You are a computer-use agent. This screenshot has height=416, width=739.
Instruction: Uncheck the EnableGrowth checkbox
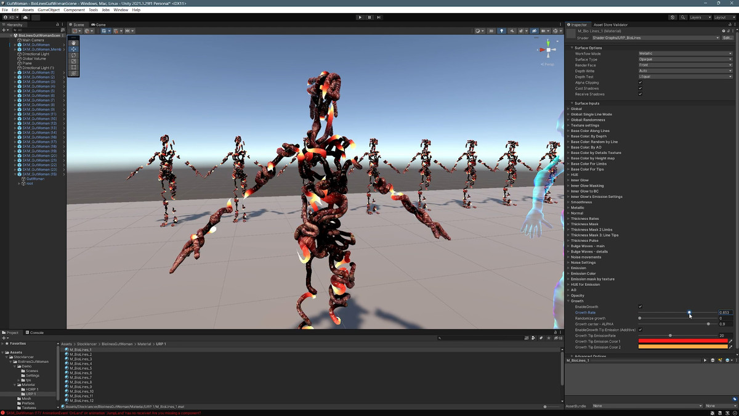coord(640,307)
